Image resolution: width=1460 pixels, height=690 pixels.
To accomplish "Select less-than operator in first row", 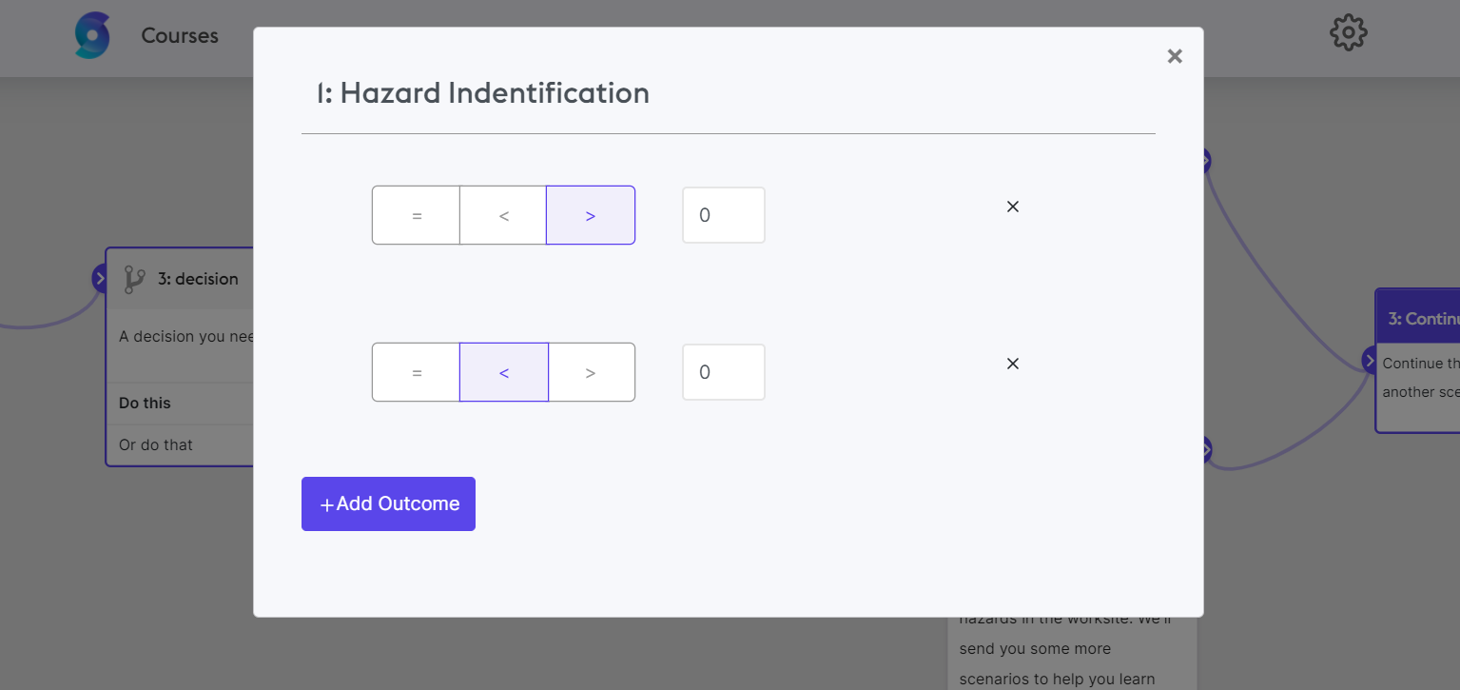I will coord(503,215).
